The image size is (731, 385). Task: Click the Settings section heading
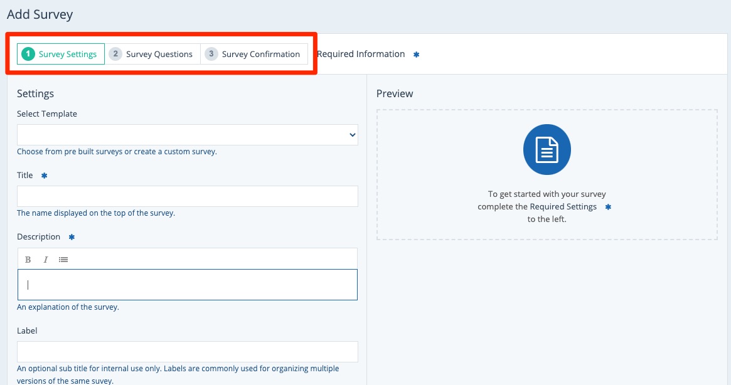click(x=35, y=93)
